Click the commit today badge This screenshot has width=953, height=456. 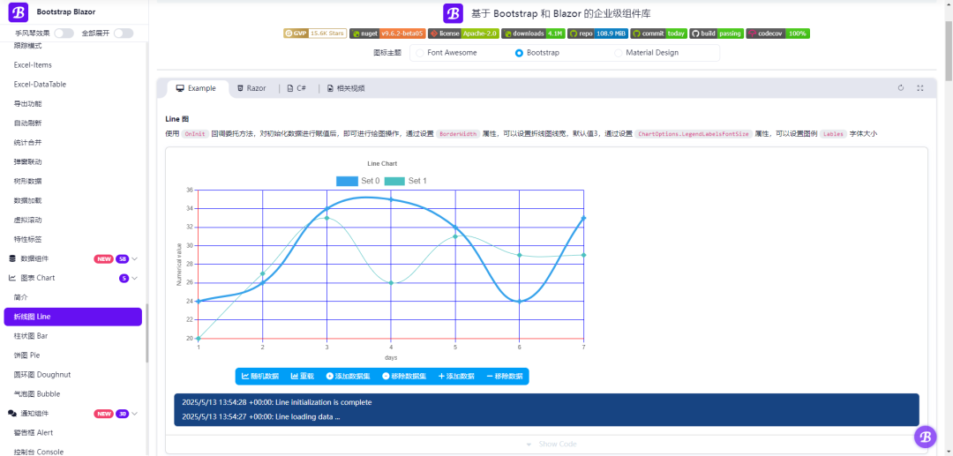pos(659,34)
